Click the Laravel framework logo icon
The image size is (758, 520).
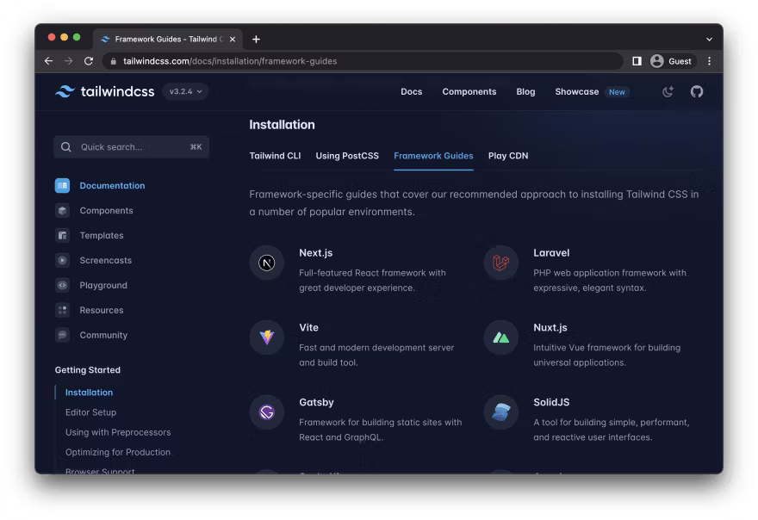pyautogui.click(x=500, y=263)
